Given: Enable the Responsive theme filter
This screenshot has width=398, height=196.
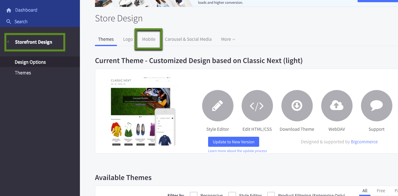Looking at the screenshot, I should (x=193, y=194).
